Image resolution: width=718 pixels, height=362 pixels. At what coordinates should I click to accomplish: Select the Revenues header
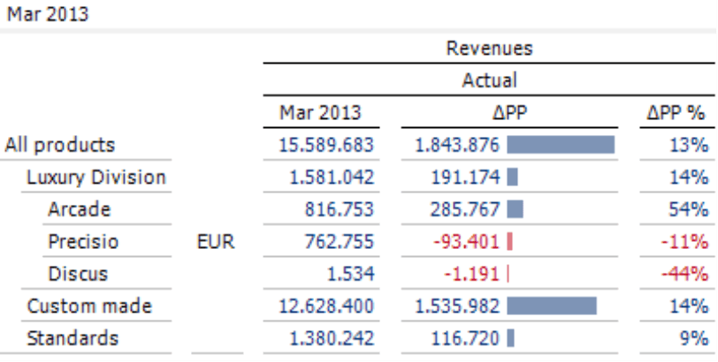point(489,48)
